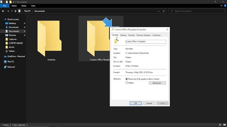This screenshot has height=127, width=227.
Task: Switch to the Security tab
Action: point(131,35)
